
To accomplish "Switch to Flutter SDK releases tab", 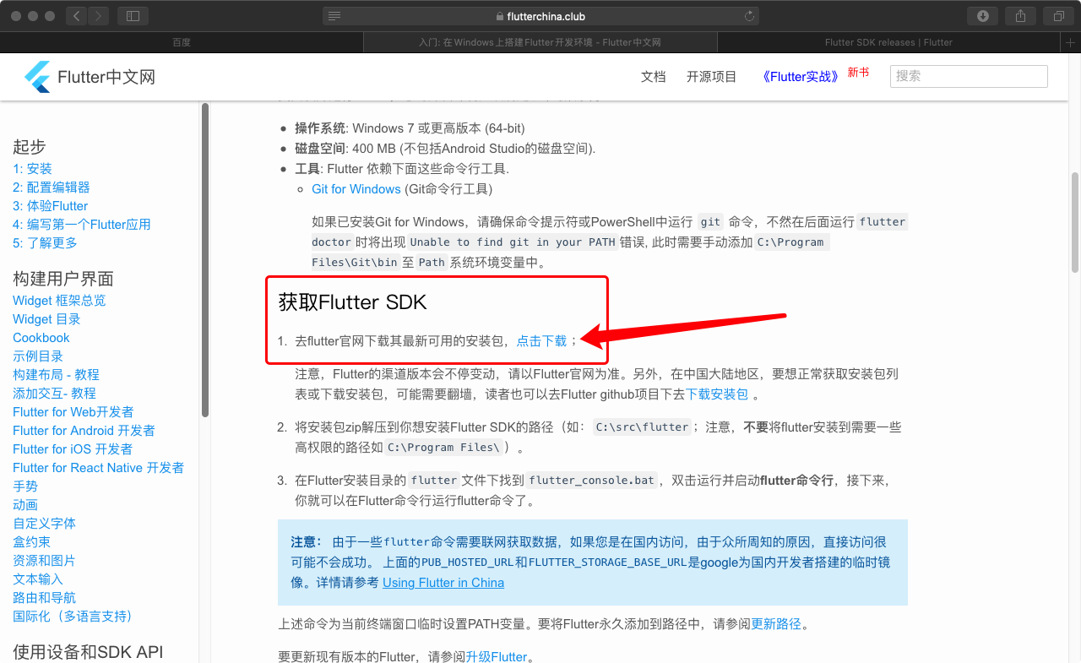I will pos(888,42).
